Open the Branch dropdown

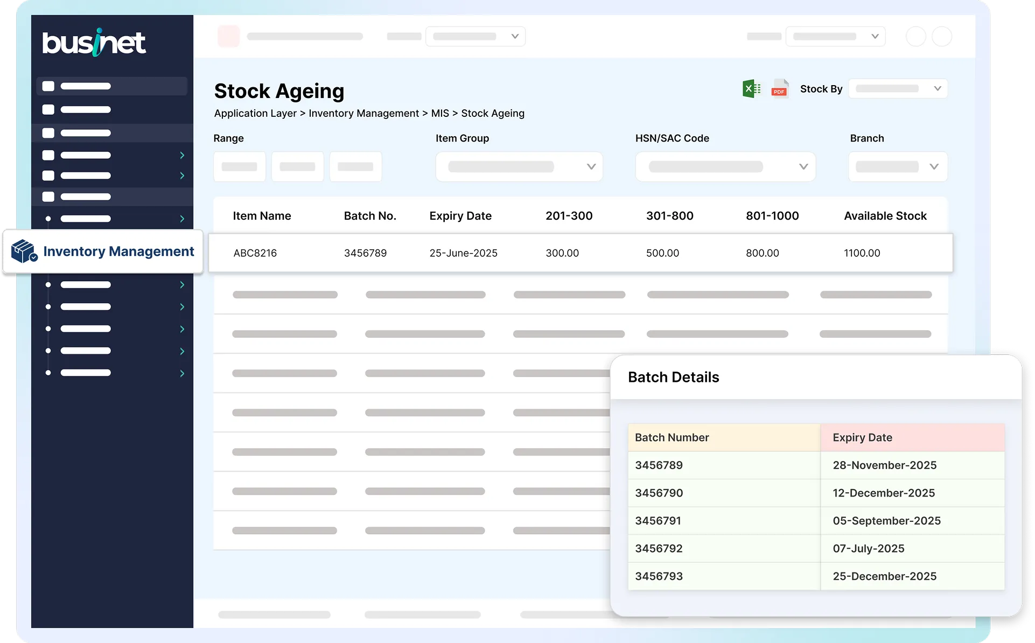(898, 167)
